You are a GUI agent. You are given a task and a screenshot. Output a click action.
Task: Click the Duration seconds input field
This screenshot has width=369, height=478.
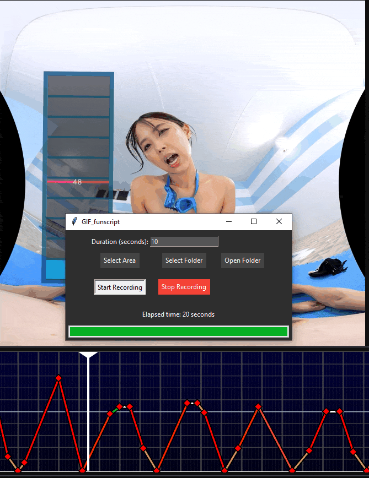[x=184, y=241]
